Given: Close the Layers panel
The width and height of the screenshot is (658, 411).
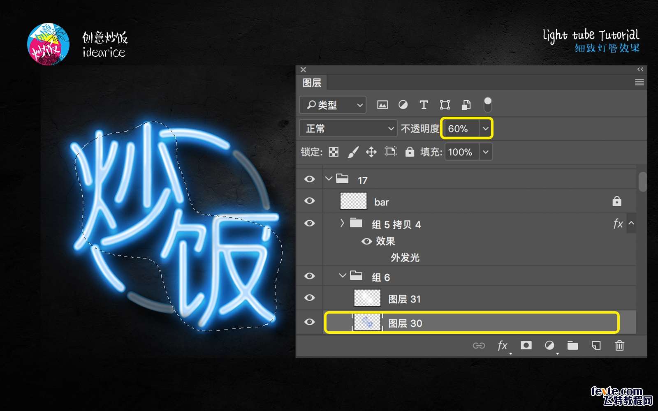Looking at the screenshot, I should tap(303, 70).
